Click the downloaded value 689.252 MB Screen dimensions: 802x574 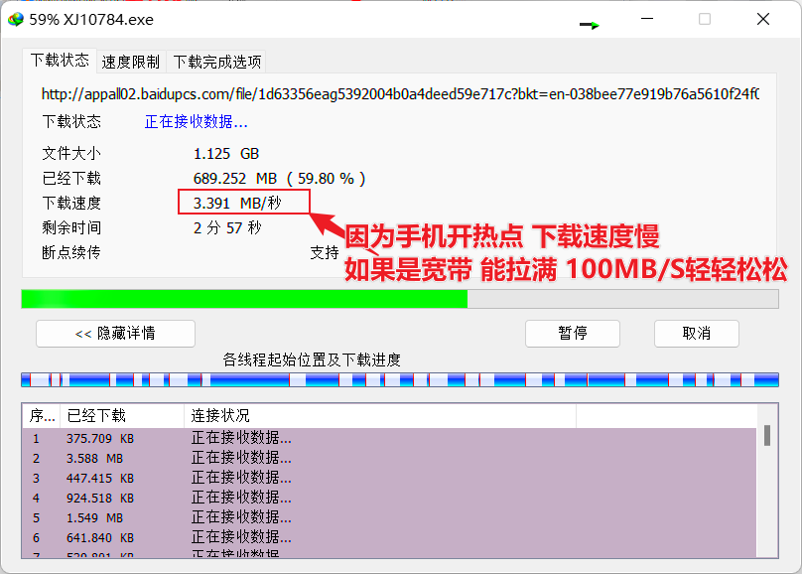point(235,179)
